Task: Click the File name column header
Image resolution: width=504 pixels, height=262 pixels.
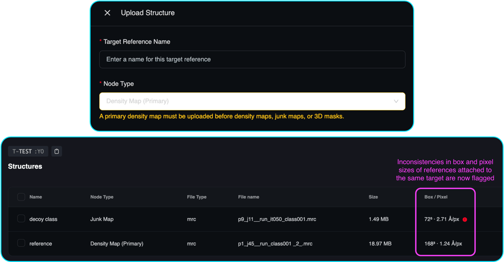Action: [x=248, y=197]
